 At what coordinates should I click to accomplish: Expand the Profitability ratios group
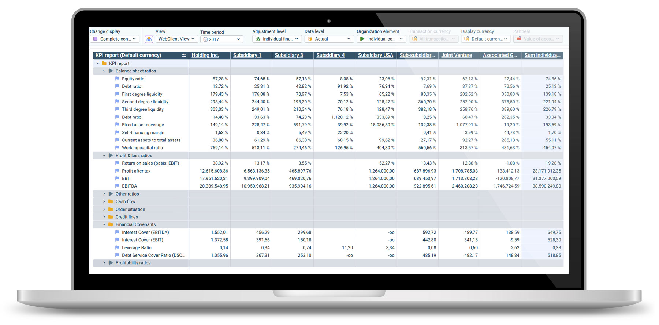(x=104, y=263)
